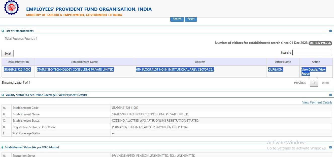Go to Next page in pagination

[325, 83]
